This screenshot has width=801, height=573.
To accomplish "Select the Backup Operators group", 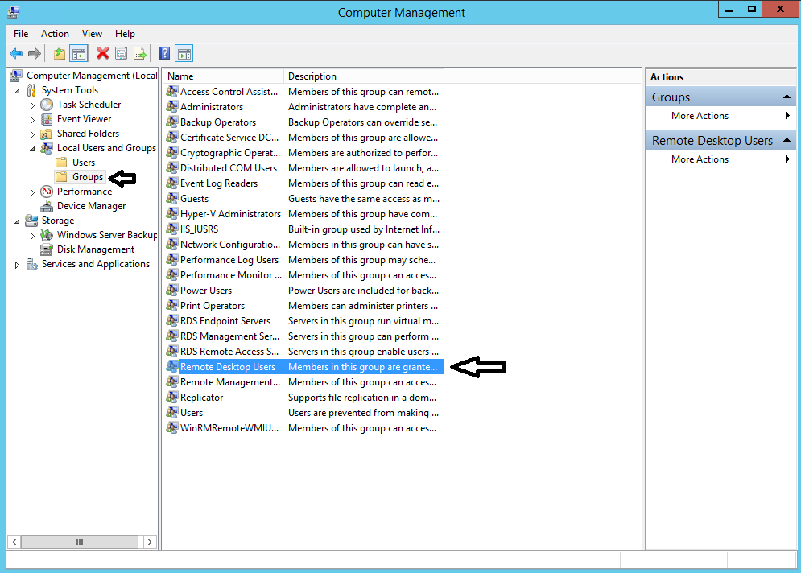I will [x=217, y=122].
